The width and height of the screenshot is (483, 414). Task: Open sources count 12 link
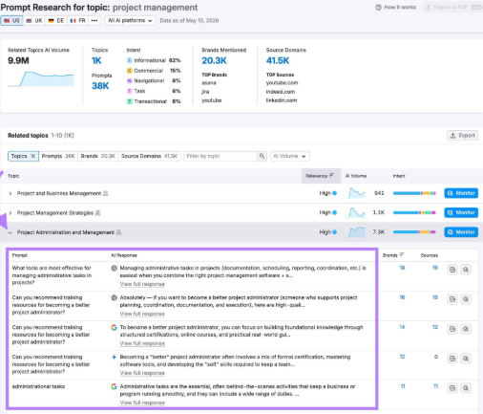[435, 327]
